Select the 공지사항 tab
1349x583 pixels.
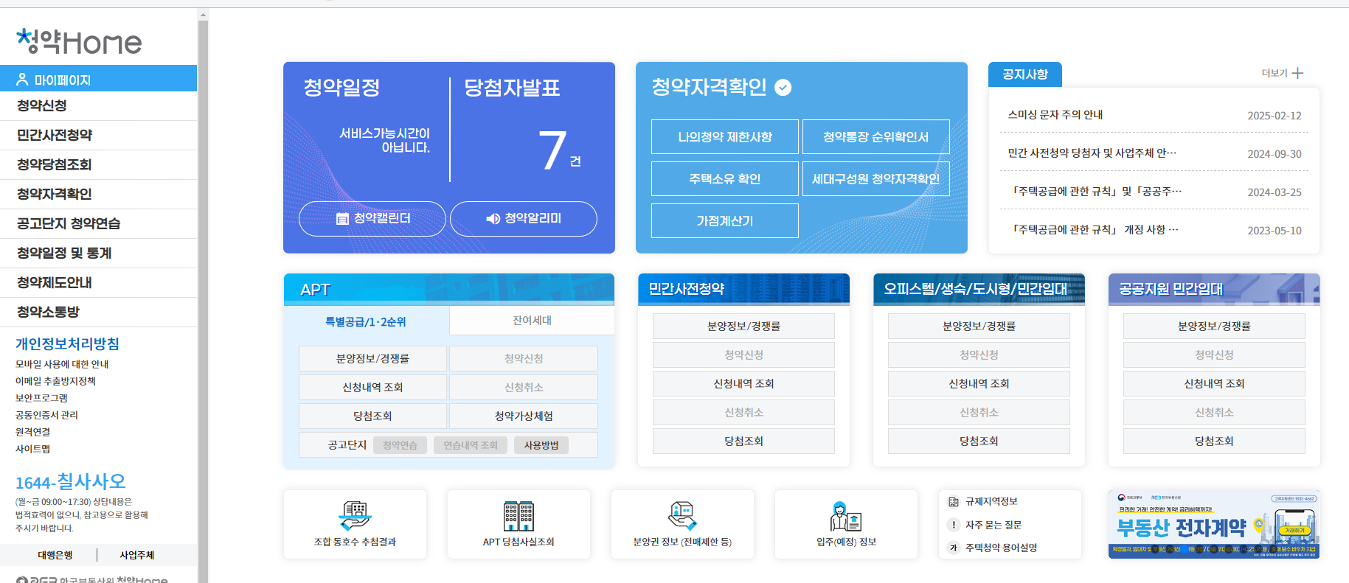[1025, 74]
